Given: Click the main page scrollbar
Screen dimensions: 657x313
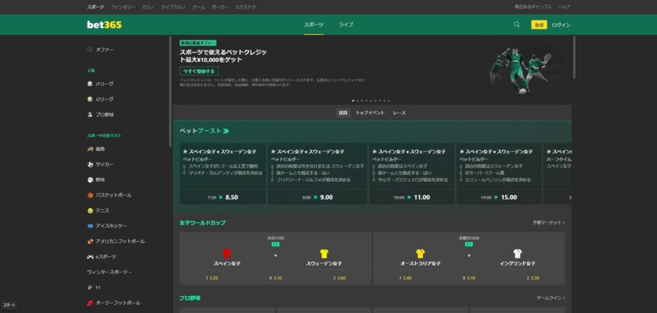Looking at the screenshot, I should pyautogui.click(x=574, y=57).
